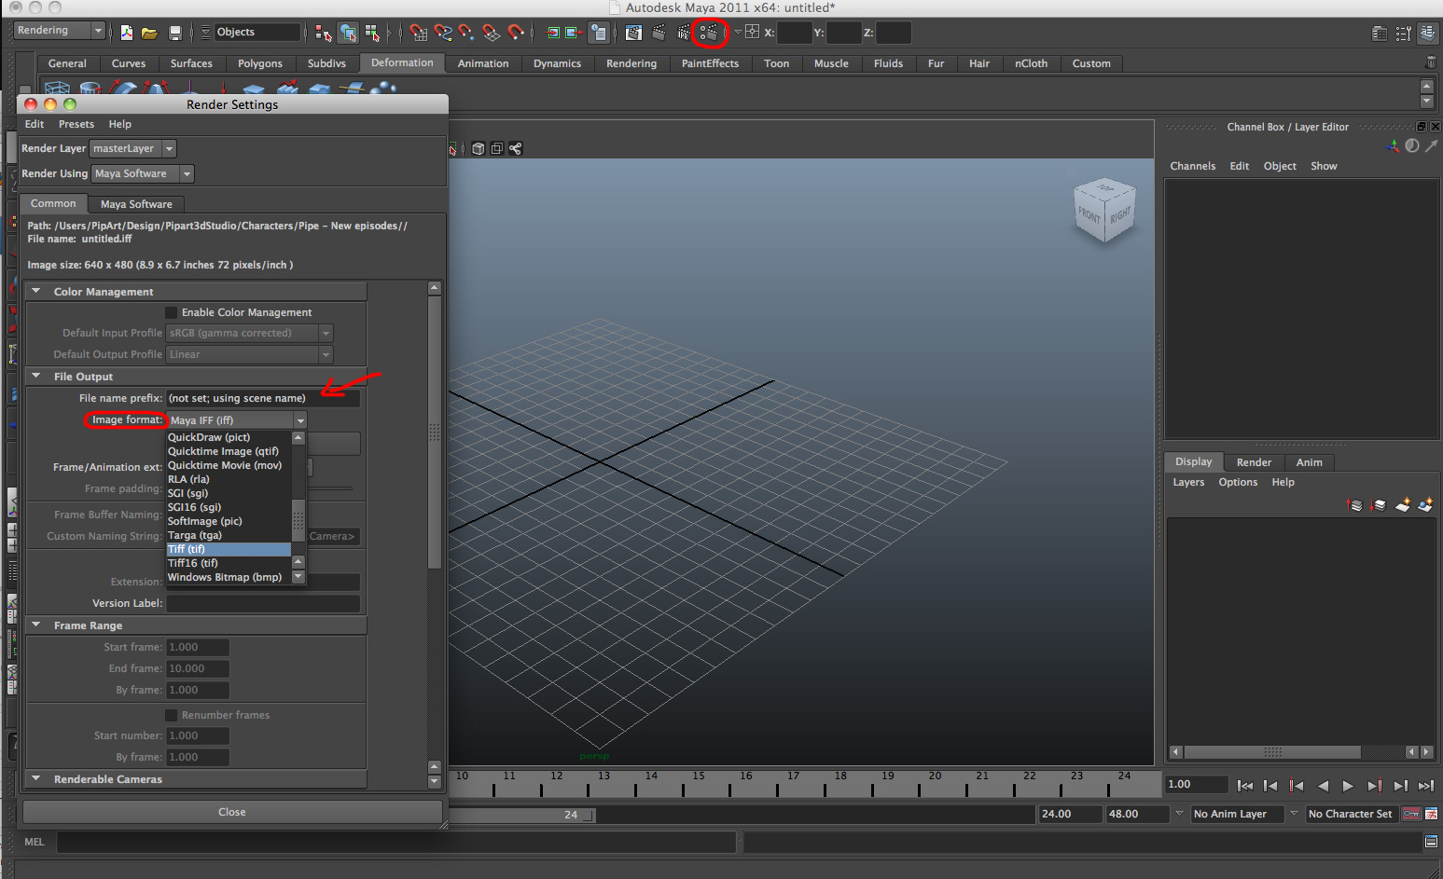Close the Render Settings window button
Screen dimensions: 1443x879
[x=232, y=812]
